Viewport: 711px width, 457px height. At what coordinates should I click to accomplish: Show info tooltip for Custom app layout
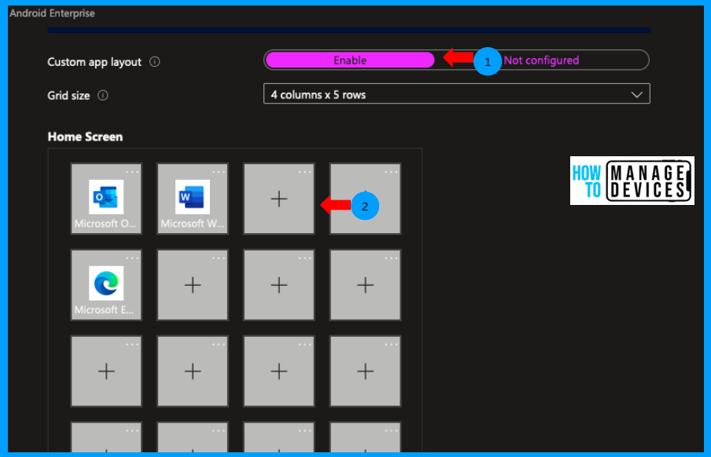pyautogui.click(x=155, y=61)
